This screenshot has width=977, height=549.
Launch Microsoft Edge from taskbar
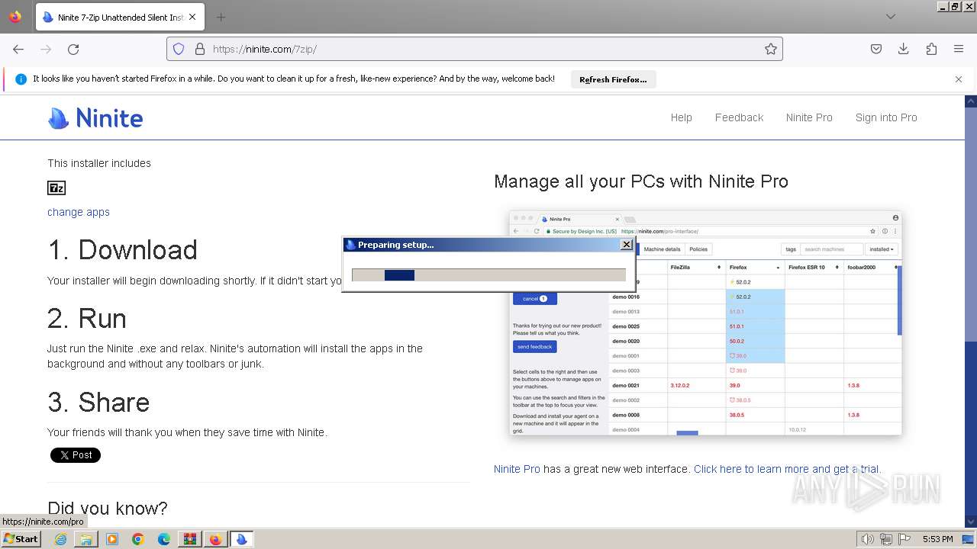pos(164,539)
